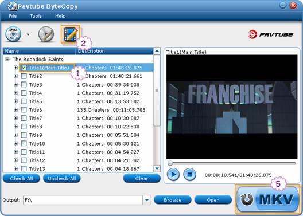Viewport: 303px width, 216px height.
Task: Expand the Title12 tree node
Action: [x=15, y=160]
